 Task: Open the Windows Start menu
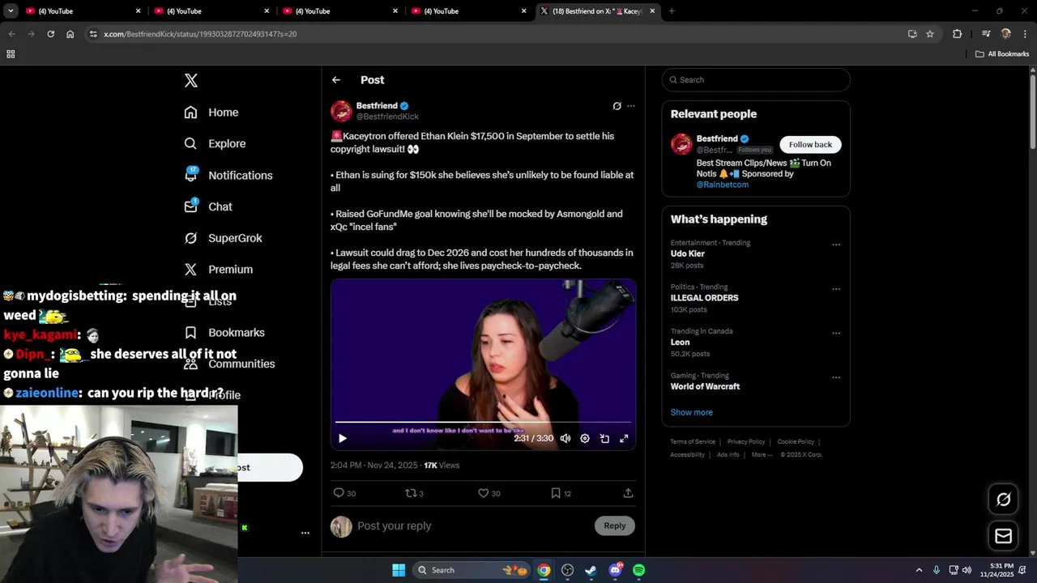(399, 570)
